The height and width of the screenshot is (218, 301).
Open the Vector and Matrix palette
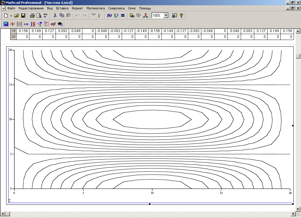click(19, 24)
